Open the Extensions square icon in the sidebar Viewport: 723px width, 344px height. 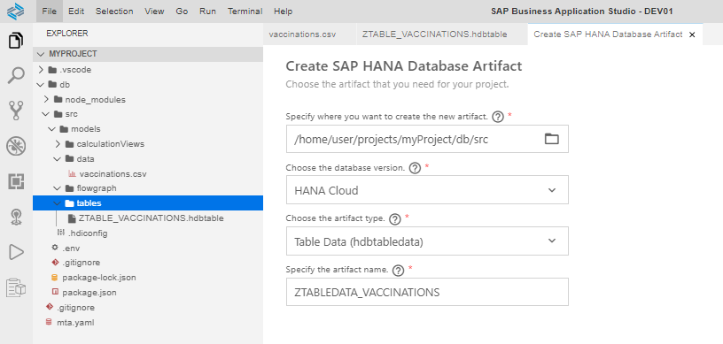point(16,182)
